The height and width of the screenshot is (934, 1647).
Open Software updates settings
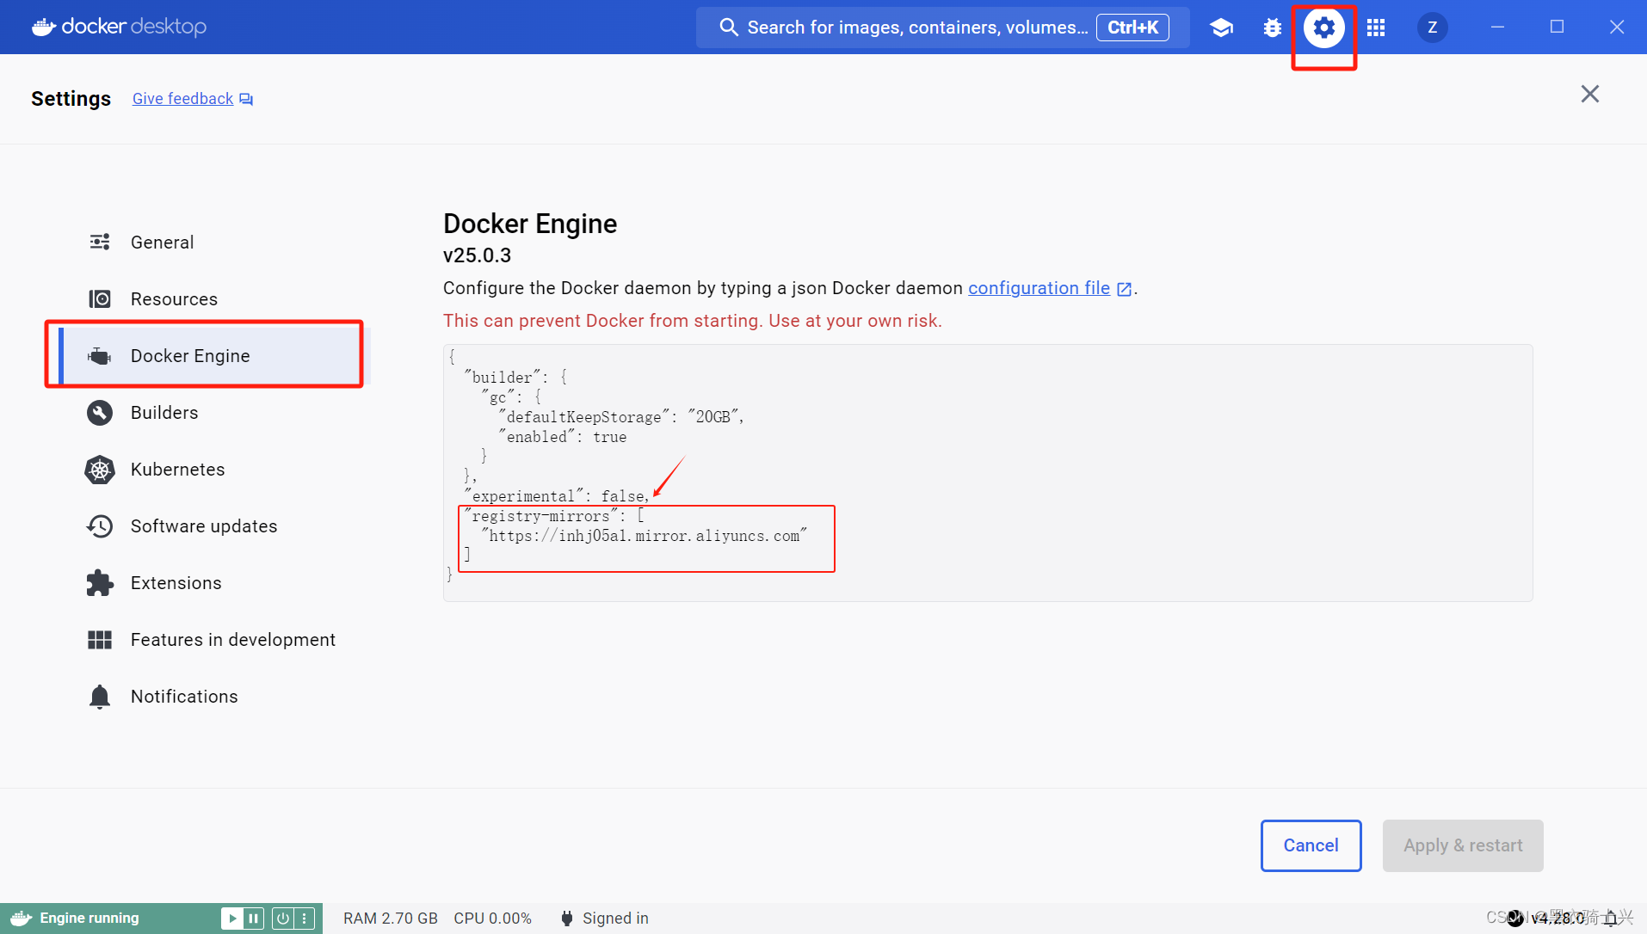point(204,526)
